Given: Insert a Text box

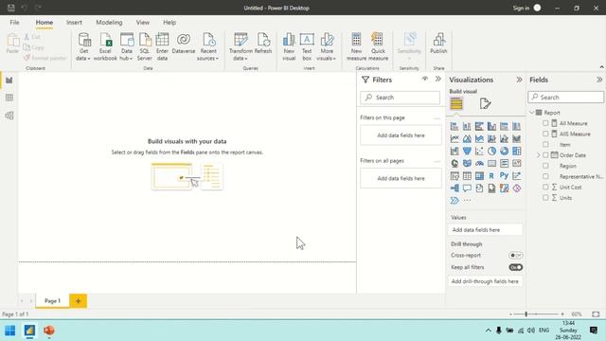Looking at the screenshot, I should pyautogui.click(x=307, y=46).
